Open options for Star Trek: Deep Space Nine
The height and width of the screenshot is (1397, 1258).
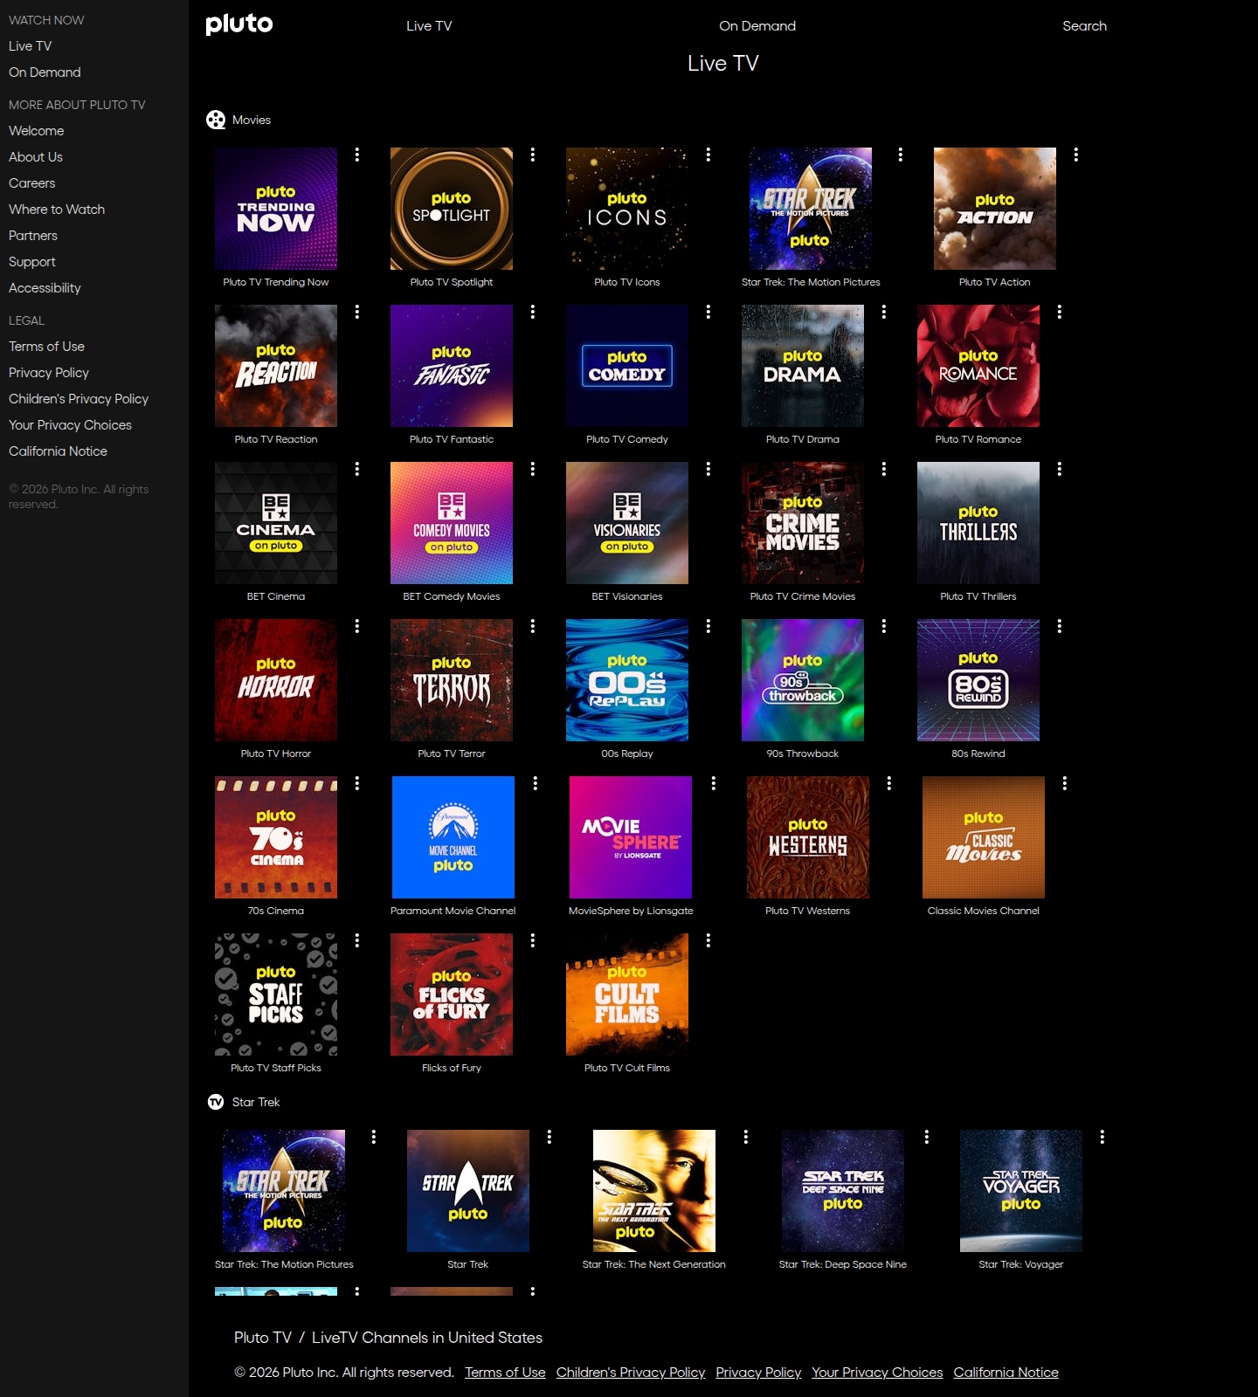coord(927,1137)
